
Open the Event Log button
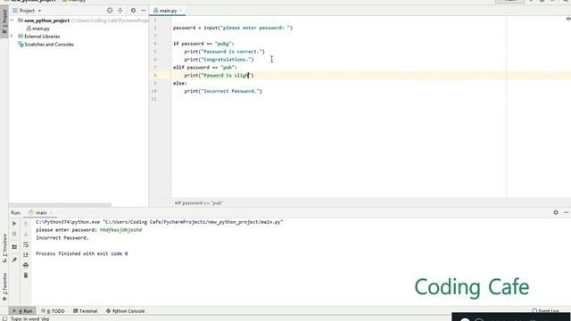click(x=545, y=311)
